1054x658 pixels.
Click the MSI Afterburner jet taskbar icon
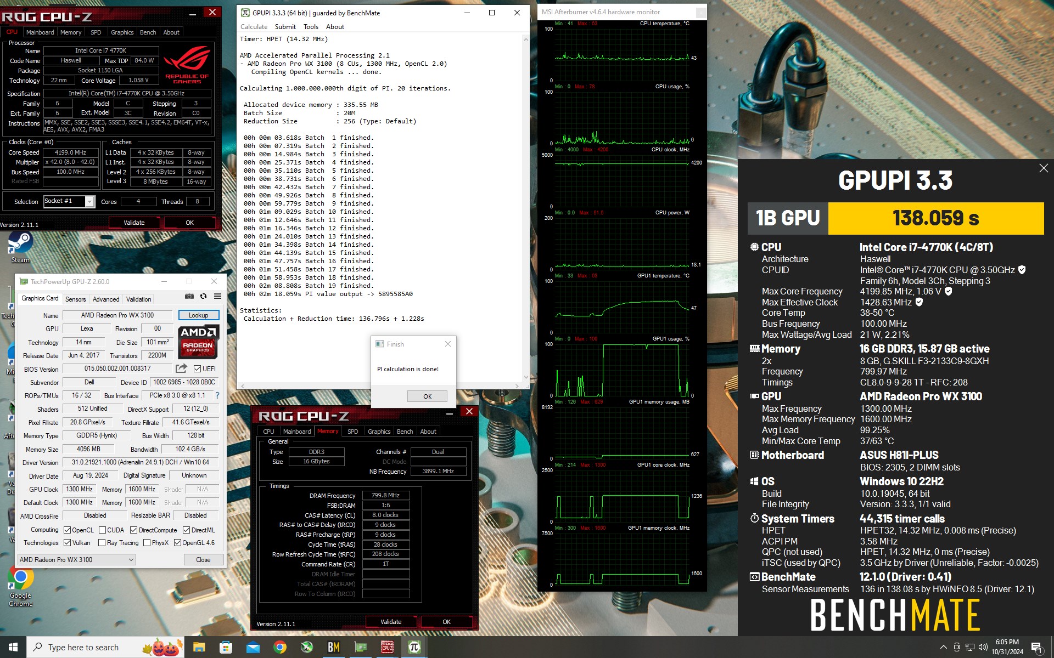[x=307, y=648]
